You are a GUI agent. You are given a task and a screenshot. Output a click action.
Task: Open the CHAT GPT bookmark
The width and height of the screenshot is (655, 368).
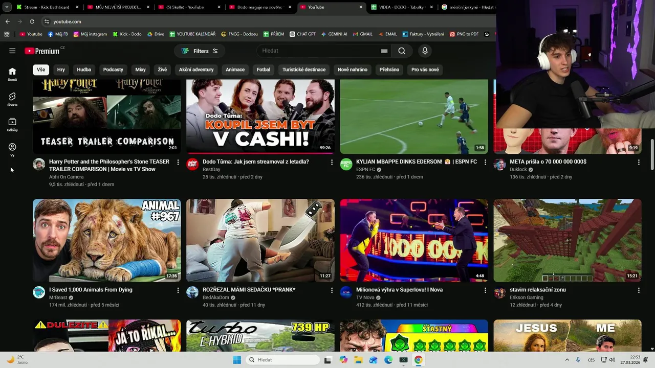pyautogui.click(x=302, y=34)
